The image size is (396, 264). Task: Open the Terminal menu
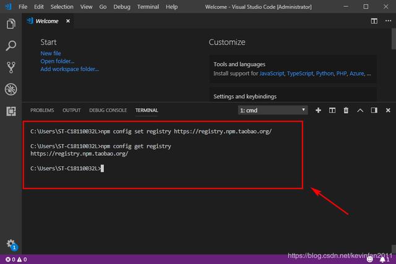tap(147, 6)
